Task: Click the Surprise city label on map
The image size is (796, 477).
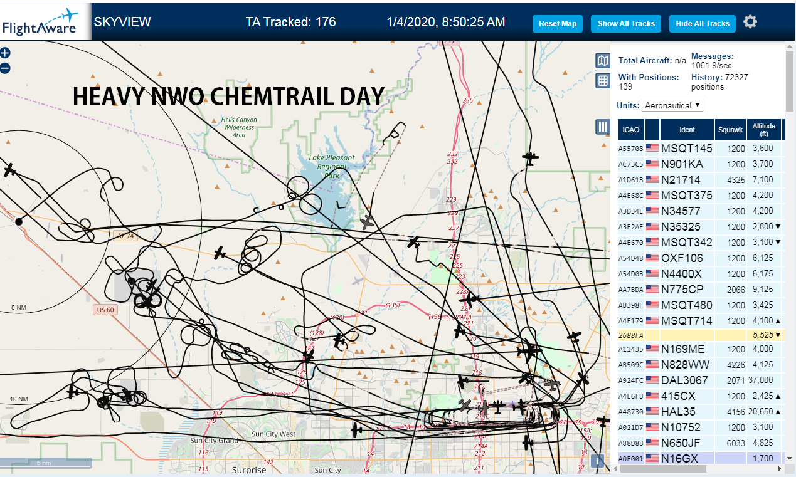Action: pyautogui.click(x=249, y=470)
